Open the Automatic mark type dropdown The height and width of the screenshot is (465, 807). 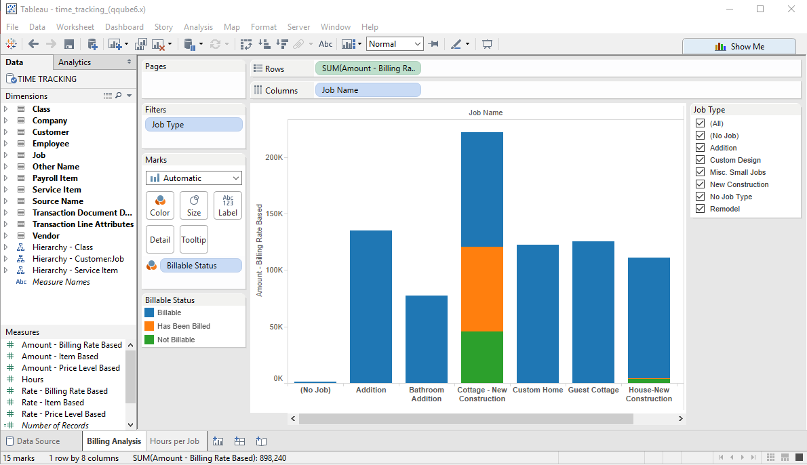(x=194, y=178)
